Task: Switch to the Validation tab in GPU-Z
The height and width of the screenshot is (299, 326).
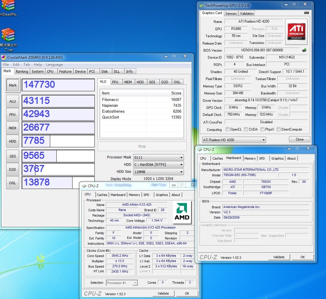Action: click(246, 13)
